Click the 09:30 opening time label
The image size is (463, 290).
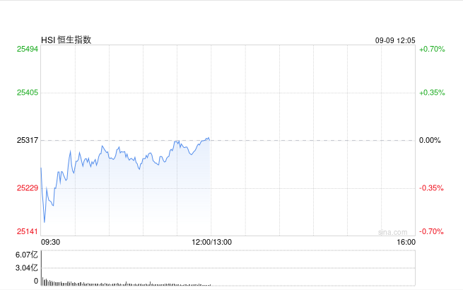click(50, 242)
